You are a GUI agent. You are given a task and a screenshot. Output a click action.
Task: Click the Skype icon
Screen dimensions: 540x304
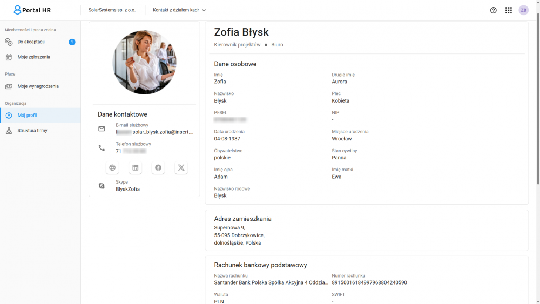pyautogui.click(x=102, y=186)
